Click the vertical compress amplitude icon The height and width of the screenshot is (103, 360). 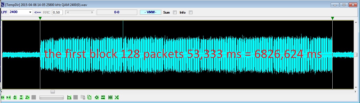(21, 97)
